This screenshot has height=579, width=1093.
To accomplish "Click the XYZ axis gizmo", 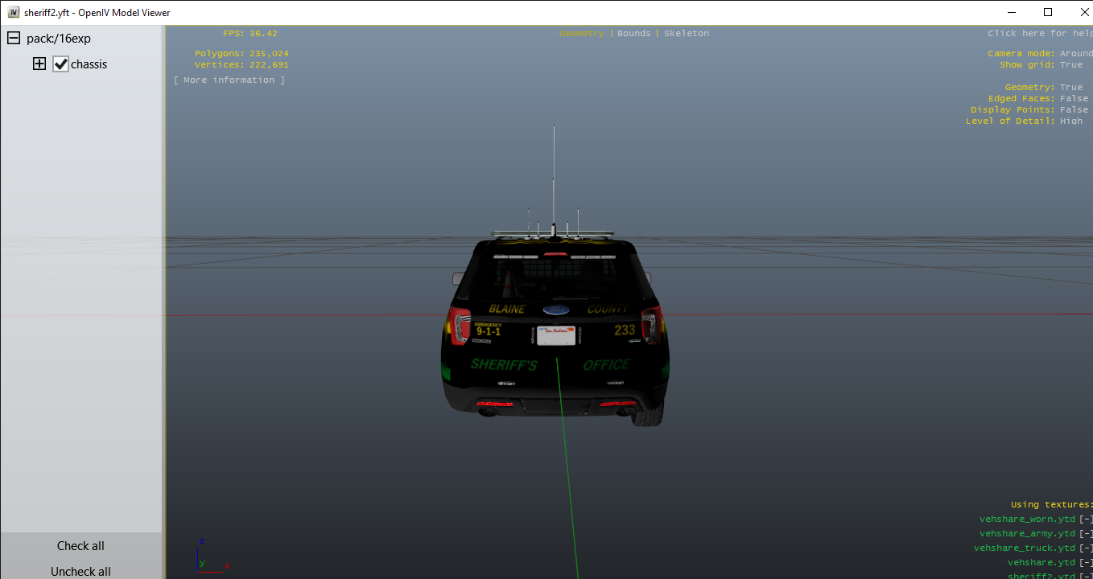I will 211,555.
